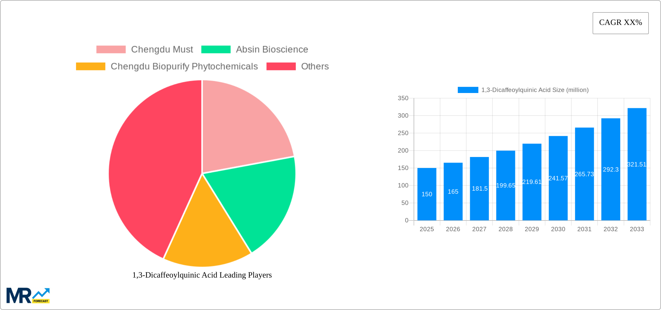Click the Chengdu Biopurify Phytochemicals legend label

(x=185, y=66)
